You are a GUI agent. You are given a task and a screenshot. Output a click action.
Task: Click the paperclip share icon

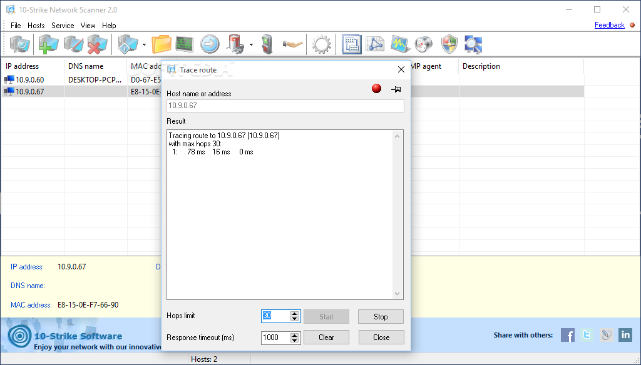click(x=606, y=335)
